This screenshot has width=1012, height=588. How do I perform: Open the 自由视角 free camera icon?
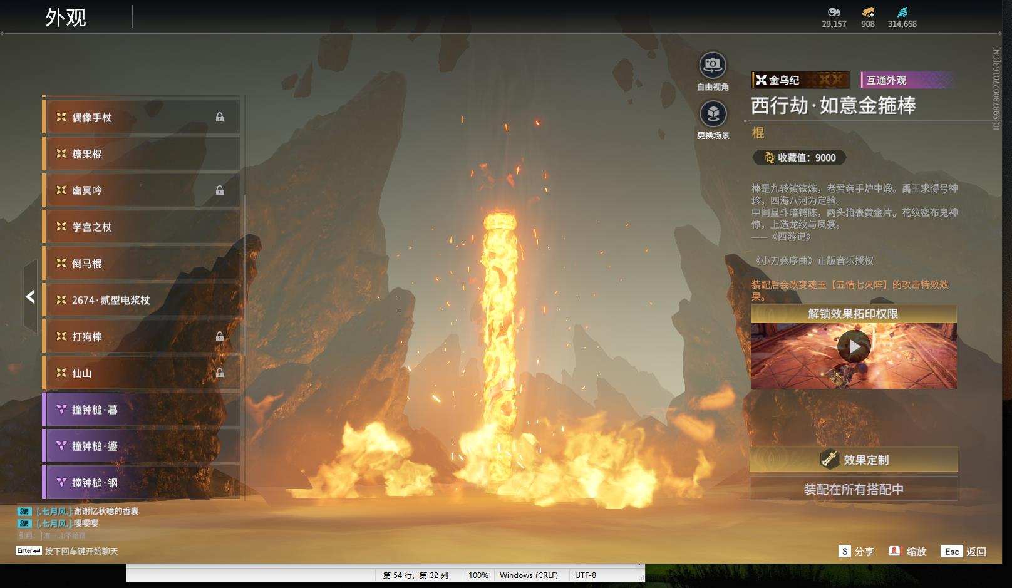[x=713, y=65]
